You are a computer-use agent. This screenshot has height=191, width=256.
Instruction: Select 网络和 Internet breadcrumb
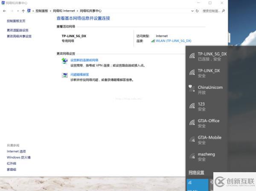[64, 11]
